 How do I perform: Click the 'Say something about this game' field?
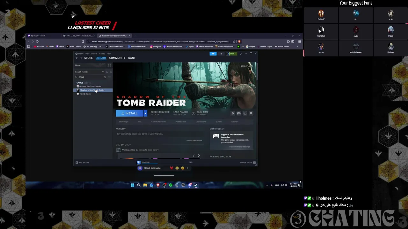pyautogui.click(x=159, y=134)
